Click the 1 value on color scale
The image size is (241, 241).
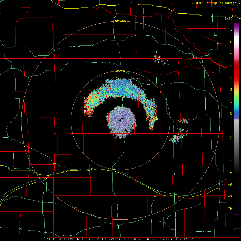[231, 101]
